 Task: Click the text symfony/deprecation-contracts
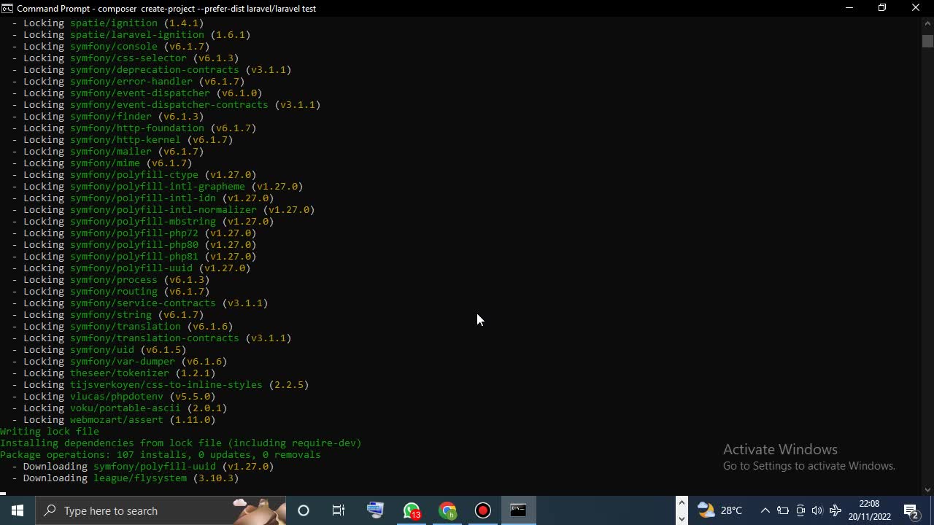155,69
